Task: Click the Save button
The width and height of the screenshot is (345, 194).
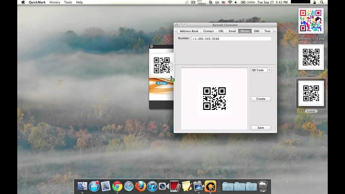Action: coord(261,128)
